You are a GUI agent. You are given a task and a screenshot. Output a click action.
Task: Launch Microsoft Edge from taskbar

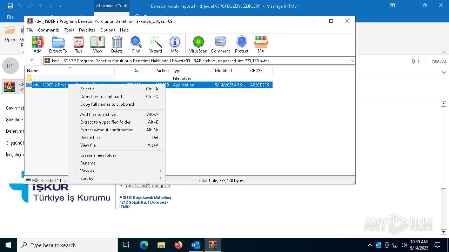(x=144, y=245)
